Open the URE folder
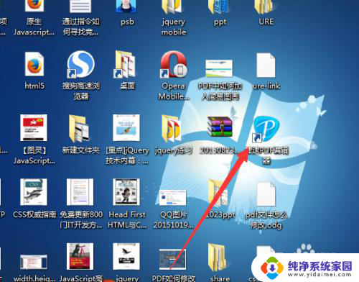 pos(264,6)
